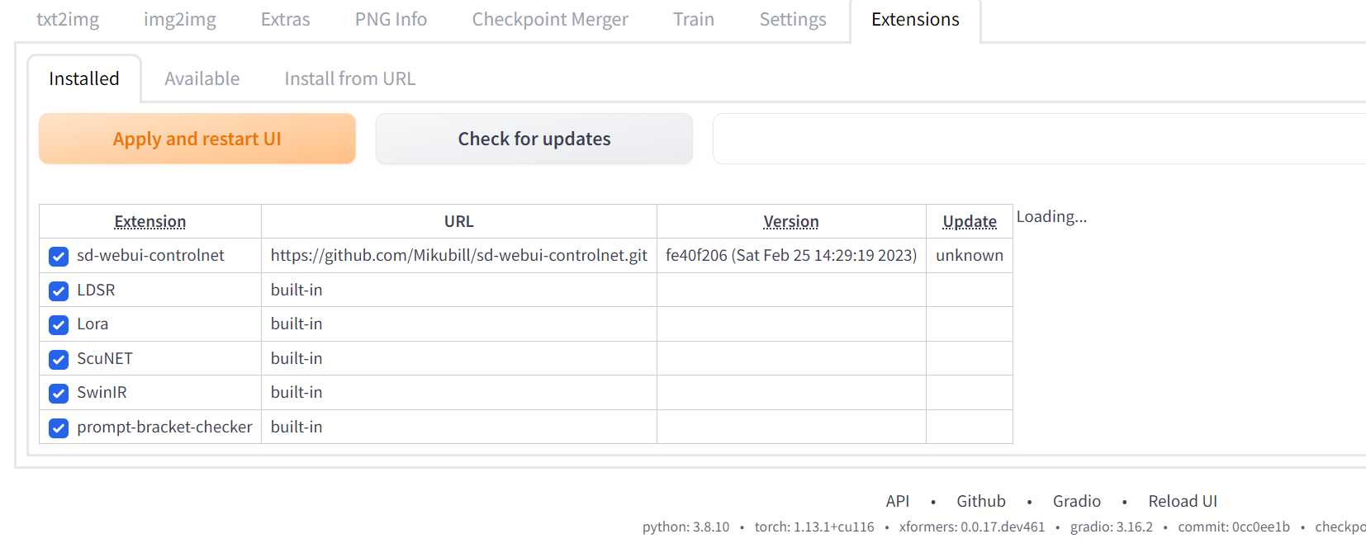The height and width of the screenshot is (548, 1366).
Task: View the Available extensions tab
Action: [202, 78]
